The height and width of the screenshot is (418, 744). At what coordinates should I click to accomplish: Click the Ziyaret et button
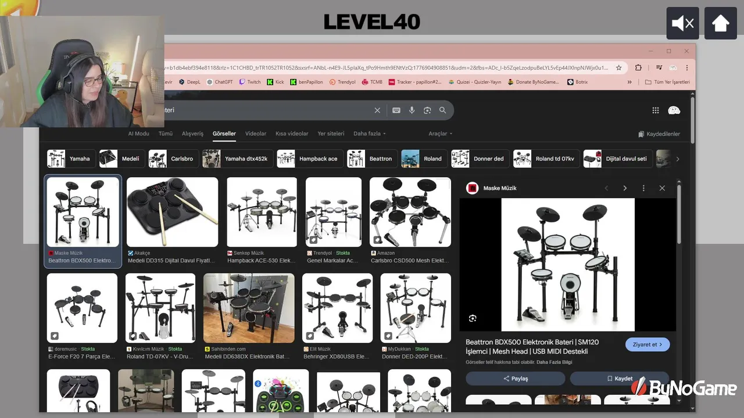[648, 344]
